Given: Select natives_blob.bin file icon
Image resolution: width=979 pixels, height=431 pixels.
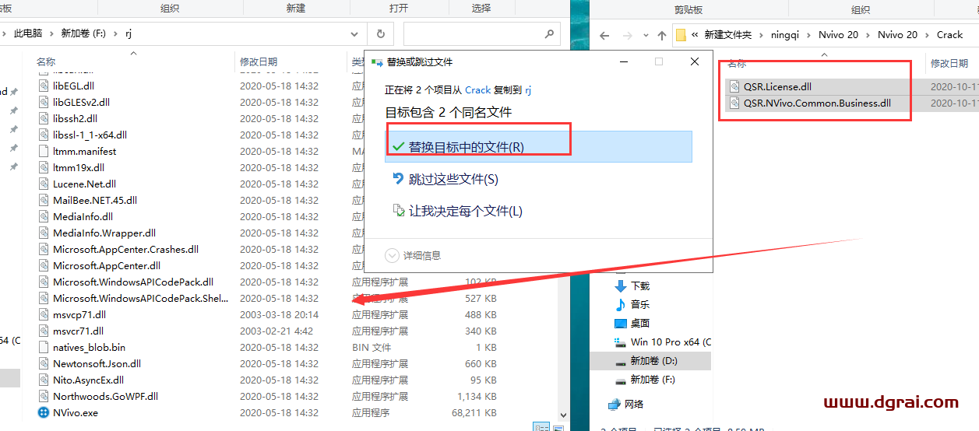Looking at the screenshot, I should (x=44, y=347).
